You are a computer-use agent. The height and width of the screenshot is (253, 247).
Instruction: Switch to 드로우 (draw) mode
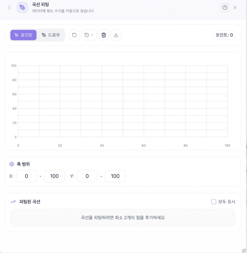click(51, 35)
